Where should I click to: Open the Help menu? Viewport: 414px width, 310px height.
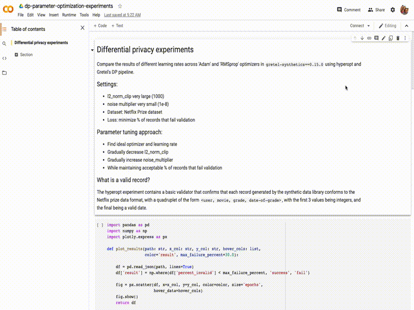tap(96, 15)
